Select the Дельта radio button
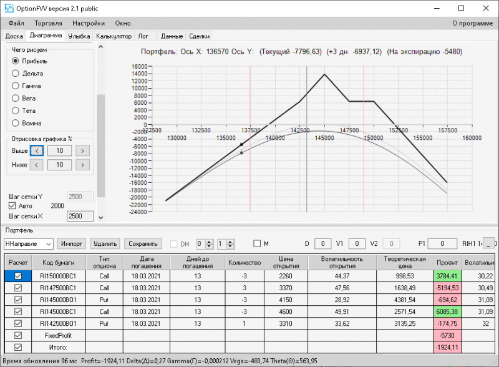Screen dimensions: 499x367 pos(16,74)
